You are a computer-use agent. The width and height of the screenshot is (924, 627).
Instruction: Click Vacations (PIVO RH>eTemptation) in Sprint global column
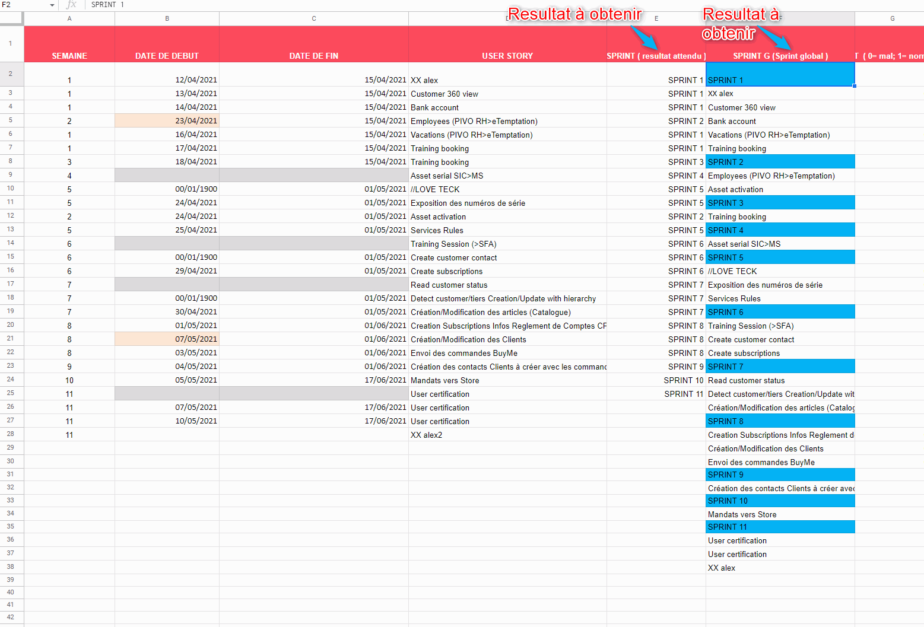780,134
